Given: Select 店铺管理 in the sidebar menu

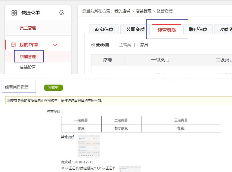Looking at the screenshot, I should tap(28, 56).
